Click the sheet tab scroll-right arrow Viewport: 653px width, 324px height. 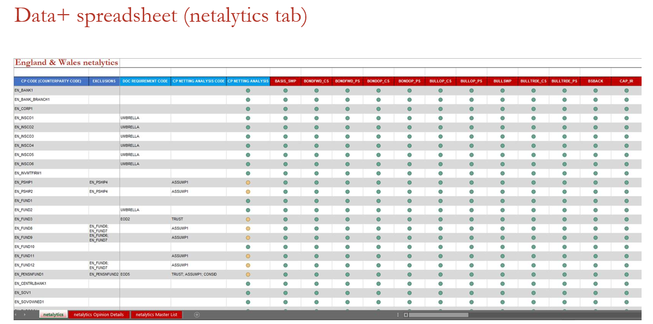click(24, 315)
